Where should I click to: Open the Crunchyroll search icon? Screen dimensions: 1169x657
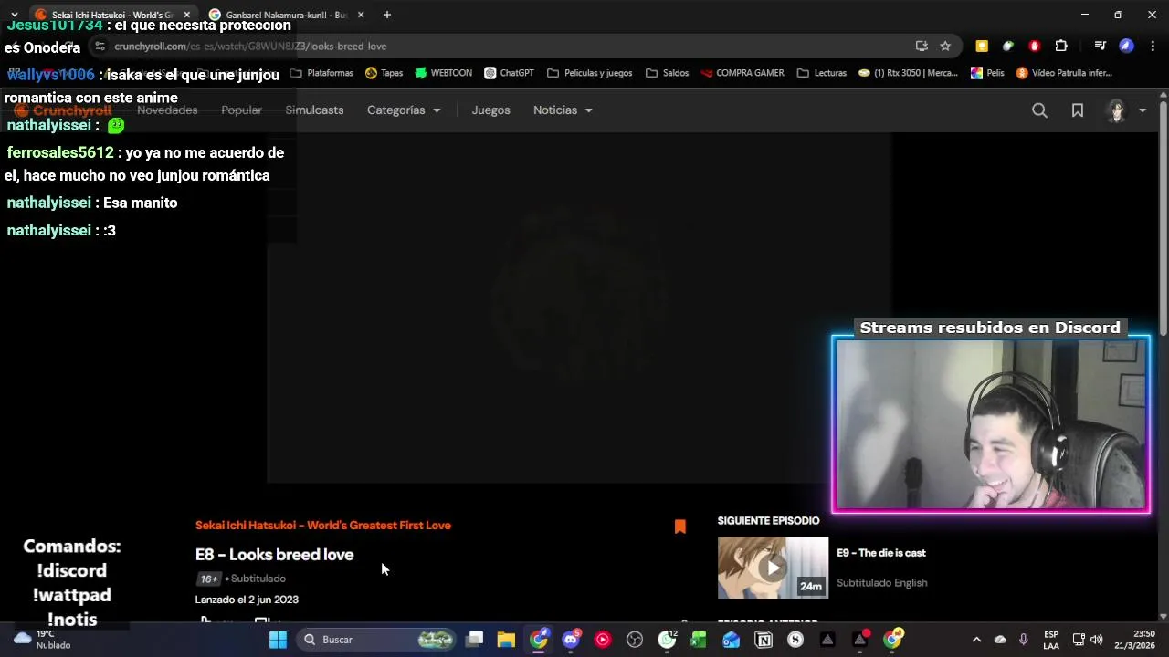click(1039, 110)
